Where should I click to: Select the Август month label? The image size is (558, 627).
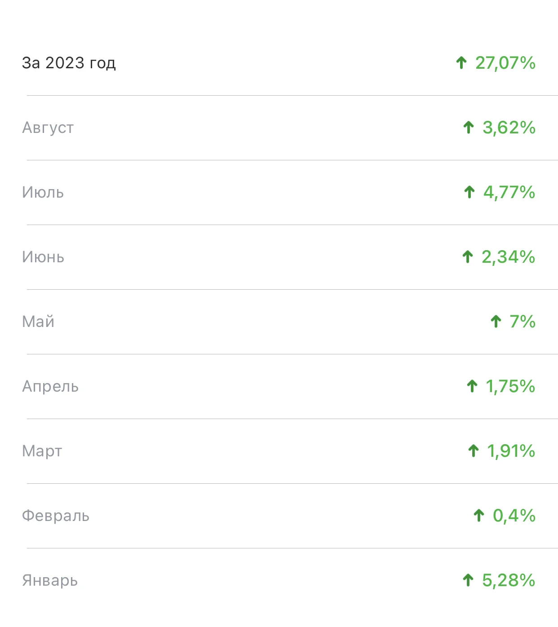[x=48, y=128]
